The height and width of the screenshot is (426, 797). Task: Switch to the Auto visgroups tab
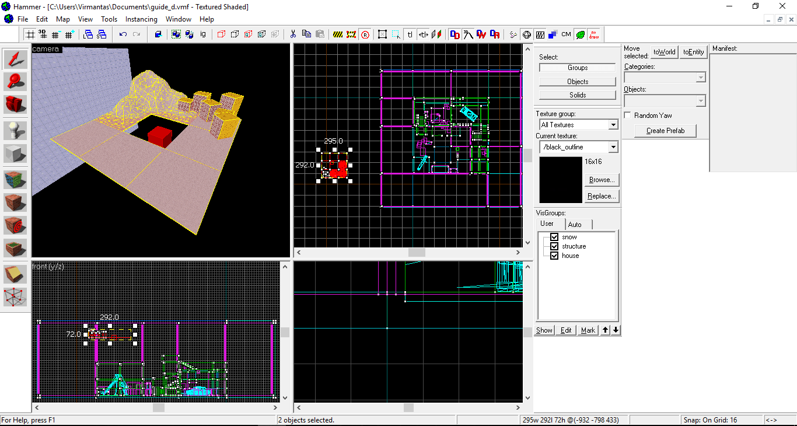[575, 225]
